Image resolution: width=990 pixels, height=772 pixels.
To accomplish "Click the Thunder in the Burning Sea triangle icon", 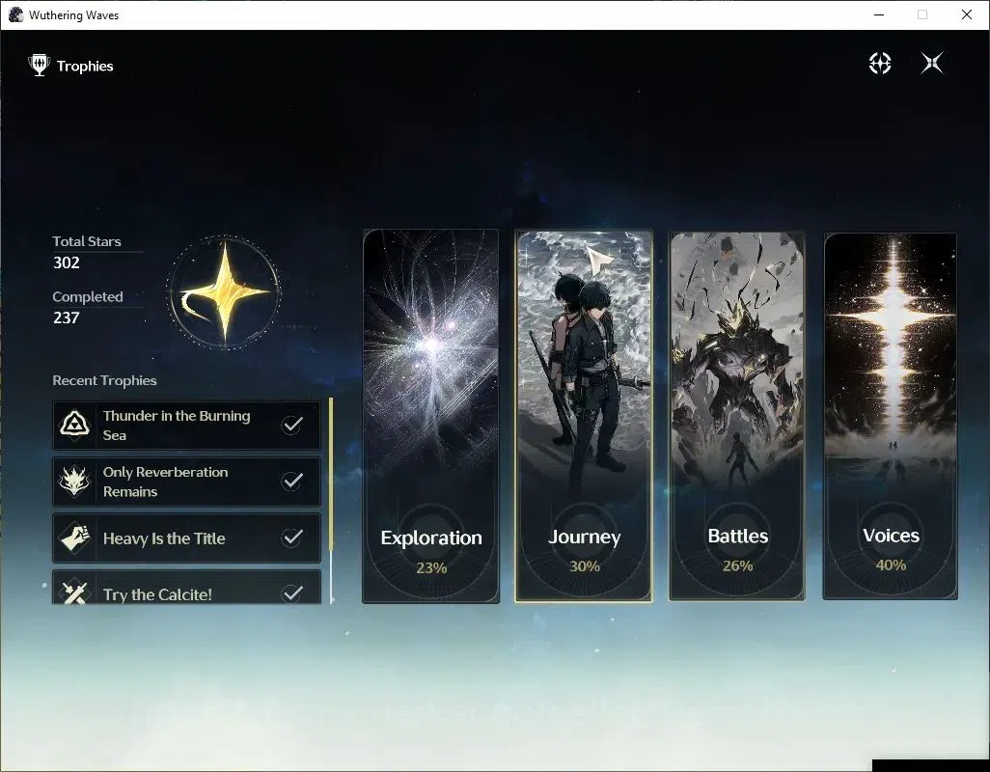I will coord(74,425).
